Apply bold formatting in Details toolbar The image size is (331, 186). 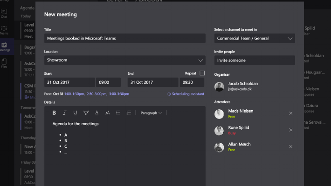(54, 113)
